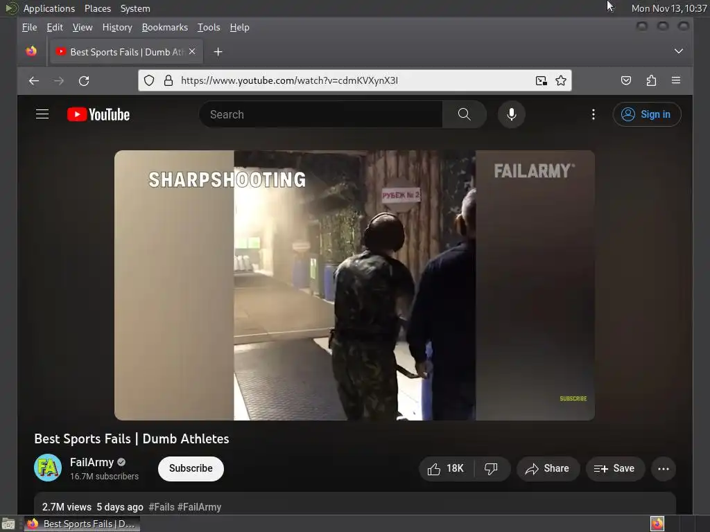Screen dimensions: 710x532
Task: Save page to Pocket
Action: pyautogui.click(x=626, y=80)
